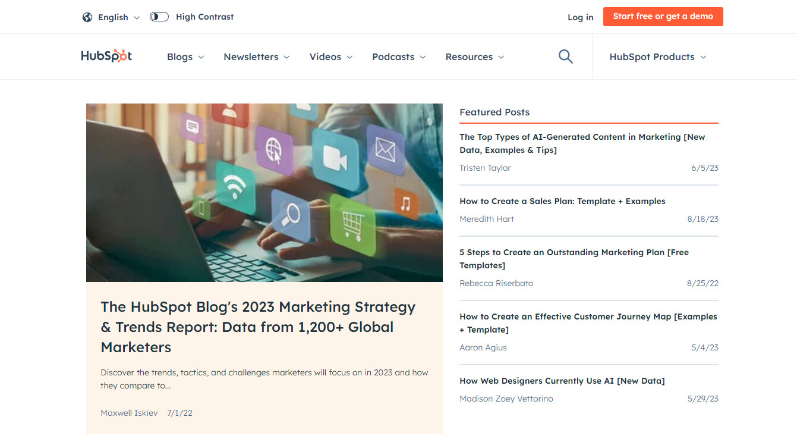Click the date 6/5/23

[x=705, y=168]
